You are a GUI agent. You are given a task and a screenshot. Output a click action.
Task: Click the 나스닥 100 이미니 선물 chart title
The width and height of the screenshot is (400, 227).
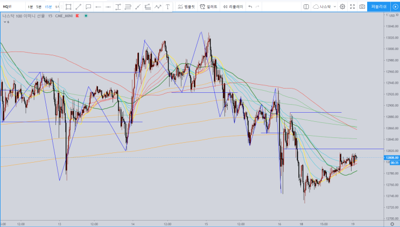(24, 16)
